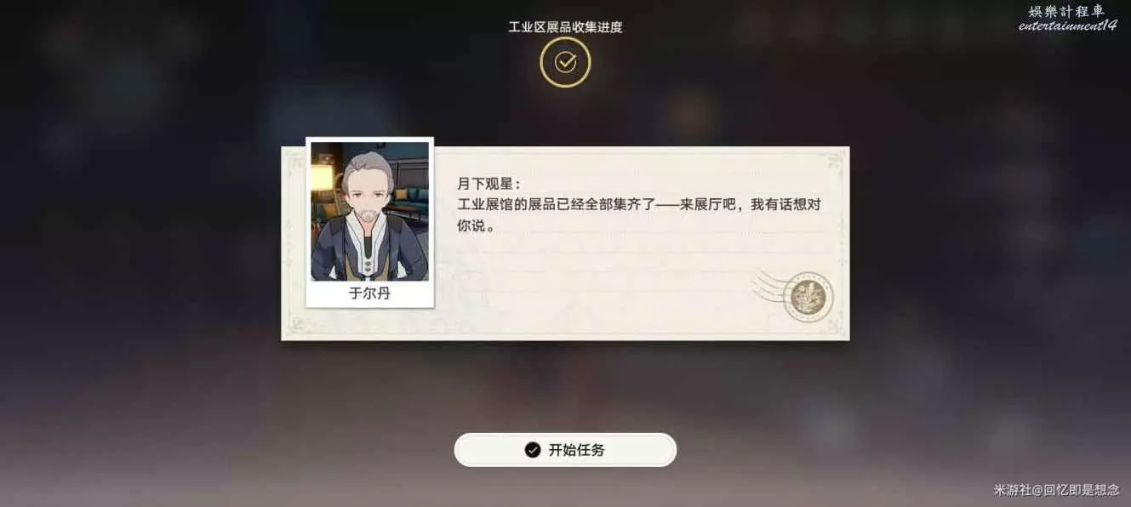Click the entertainment14 watermark text
Image resolution: width=1131 pixels, height=507 pixels.
(1067, 26)
